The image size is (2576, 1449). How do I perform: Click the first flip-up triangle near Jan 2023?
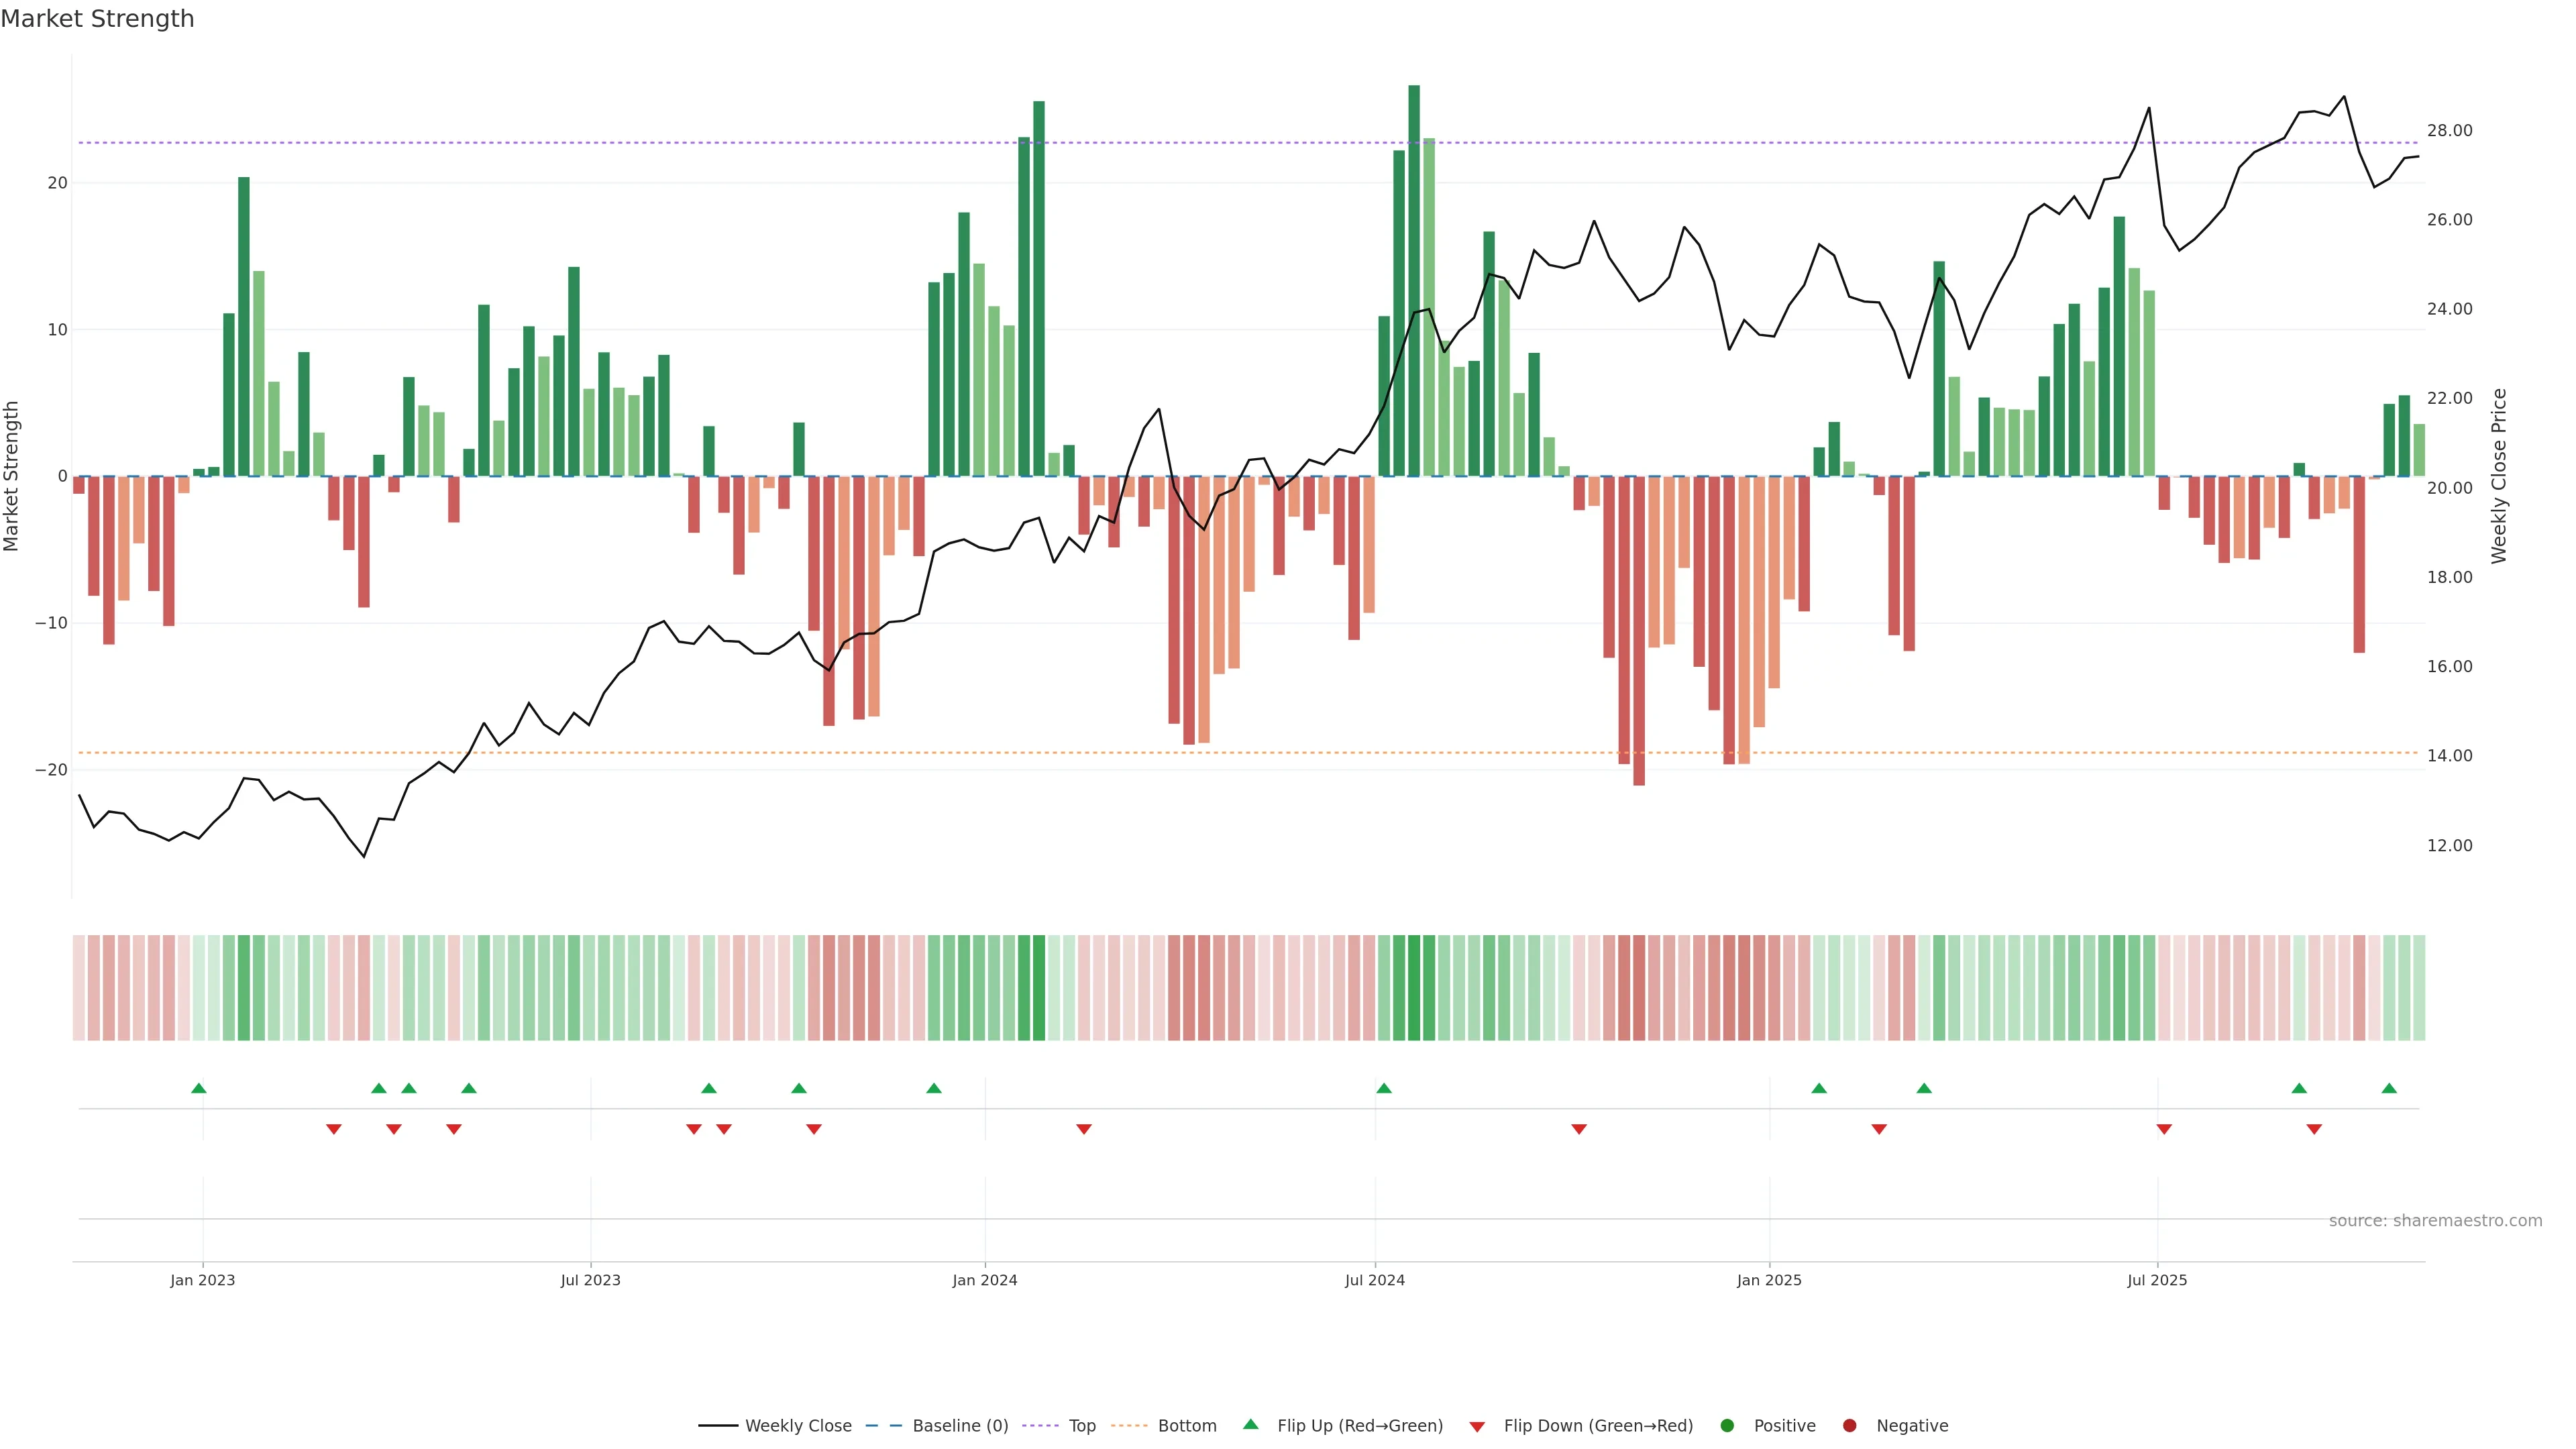pos(199,1088)
